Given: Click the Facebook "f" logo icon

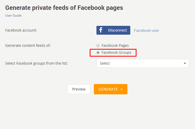Looking at the screenshot, I should point(101,30).
